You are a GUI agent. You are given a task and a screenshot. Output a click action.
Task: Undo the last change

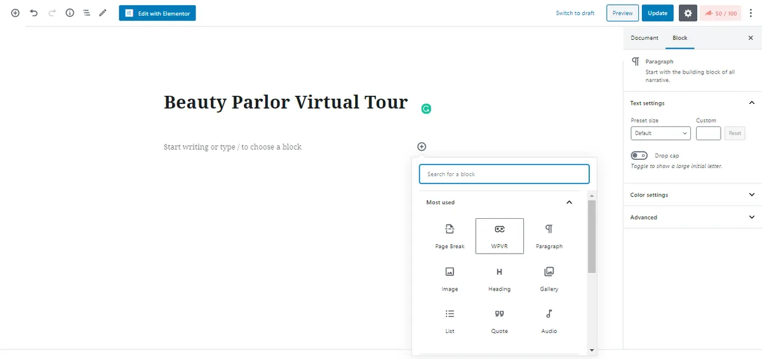tap(34, 13)
